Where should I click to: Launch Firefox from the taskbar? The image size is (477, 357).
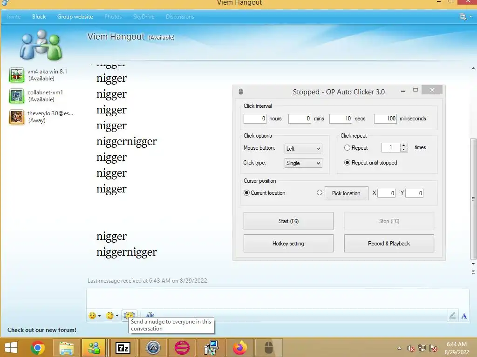[240, 348]
